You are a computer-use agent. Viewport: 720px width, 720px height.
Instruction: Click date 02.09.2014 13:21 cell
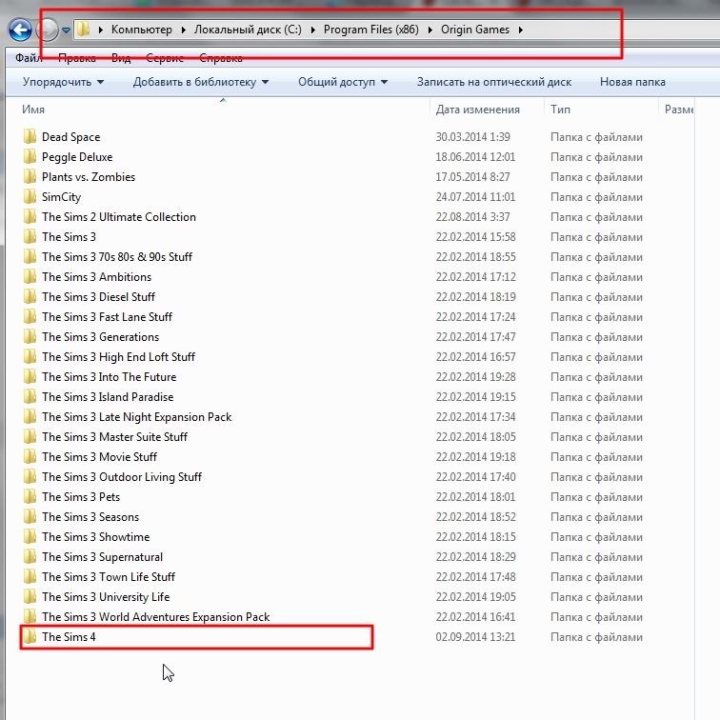tap(475, 637)
